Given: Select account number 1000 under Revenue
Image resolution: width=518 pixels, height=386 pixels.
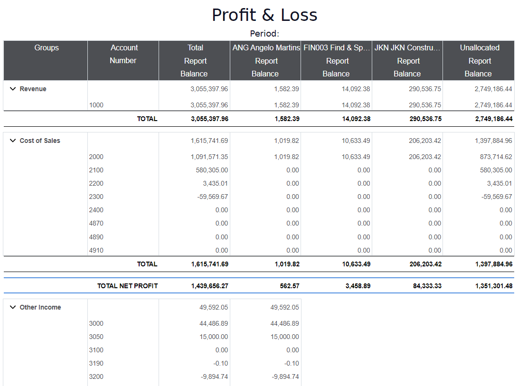Looking at the screenshot, I should point(96,105).
